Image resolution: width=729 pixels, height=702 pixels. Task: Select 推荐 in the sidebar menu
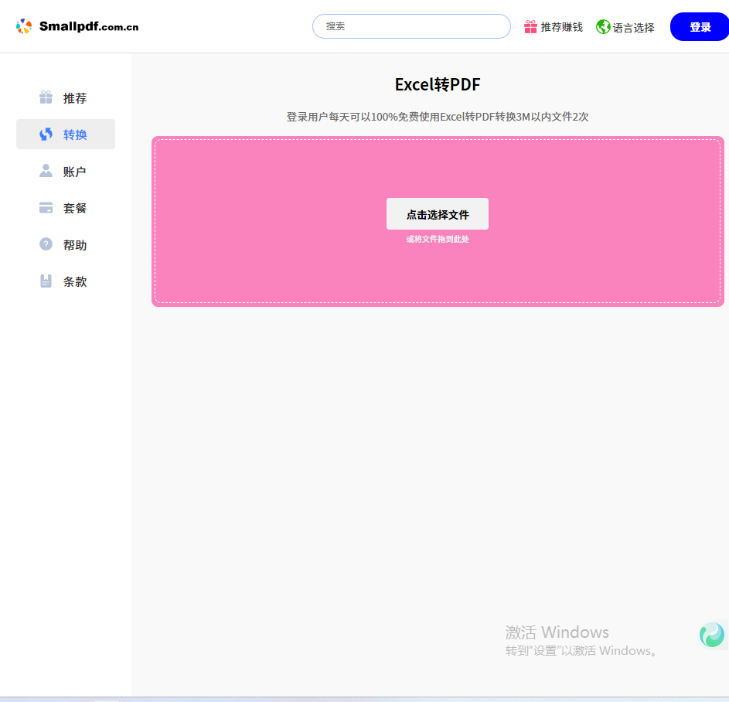(66, 97)
